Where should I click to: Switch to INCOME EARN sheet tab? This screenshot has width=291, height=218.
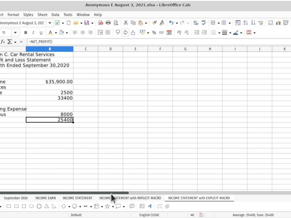tap(46, 198)
